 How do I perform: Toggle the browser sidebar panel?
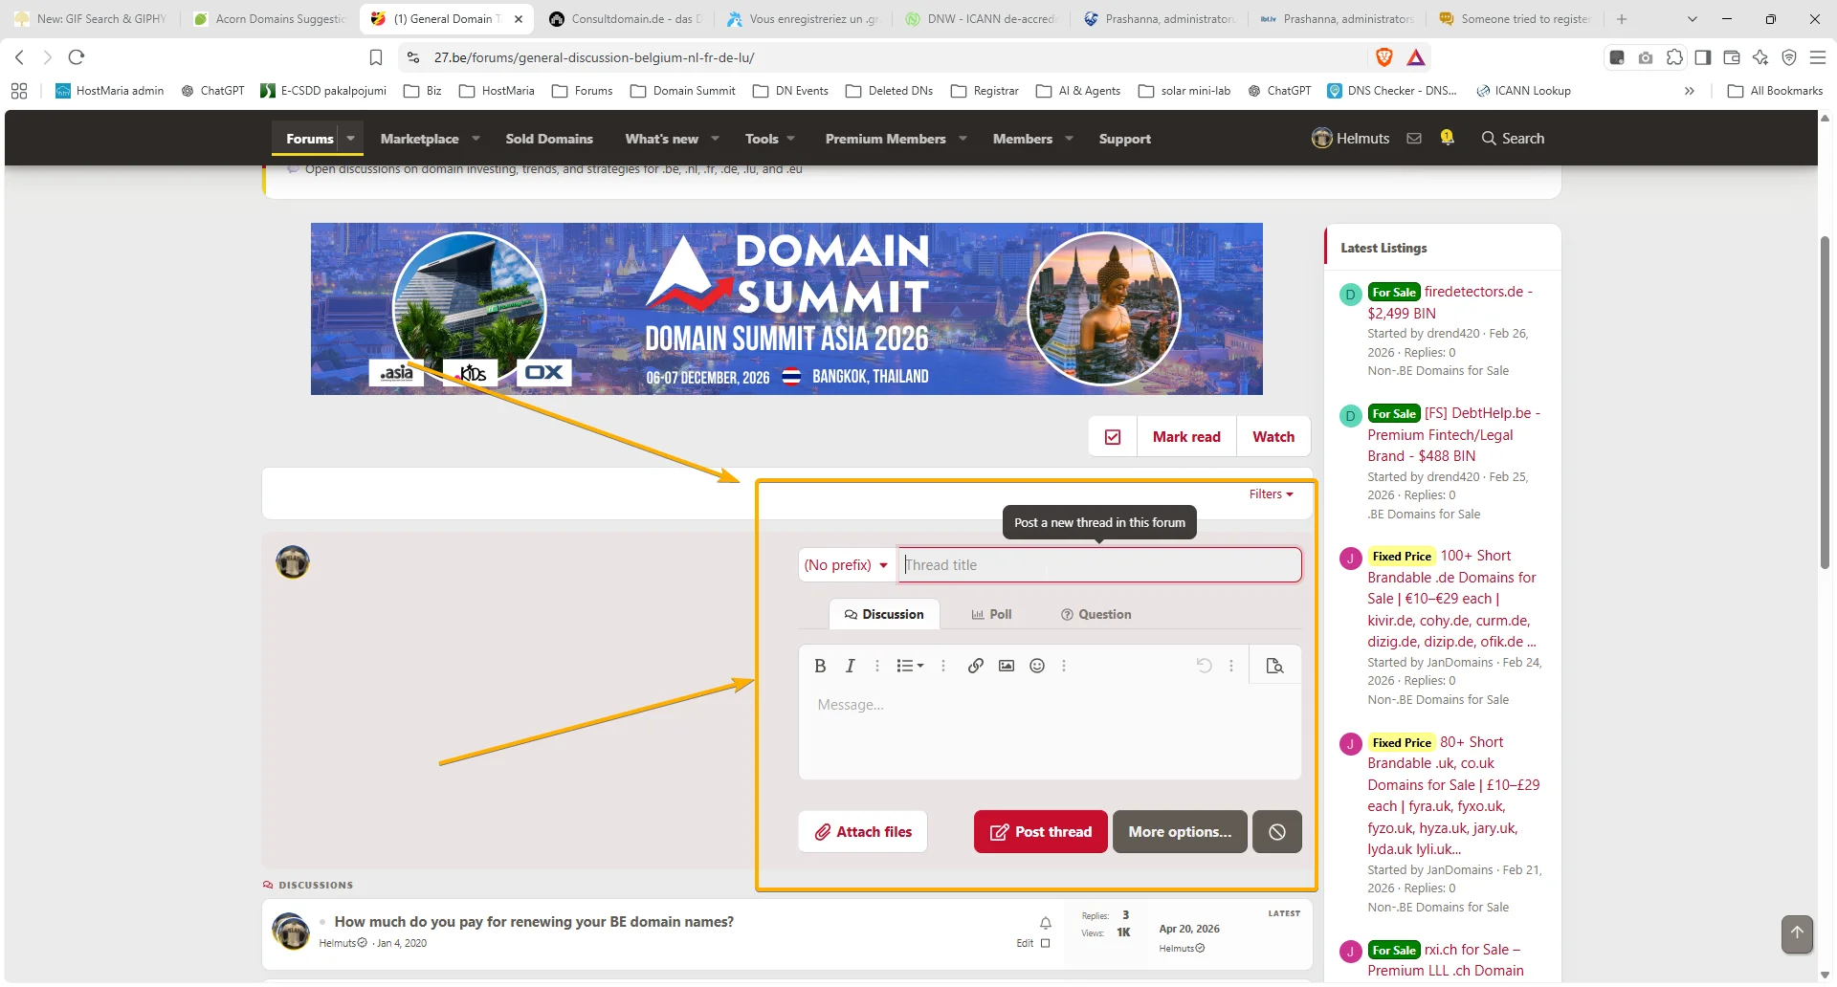(x=1703, y=57)
